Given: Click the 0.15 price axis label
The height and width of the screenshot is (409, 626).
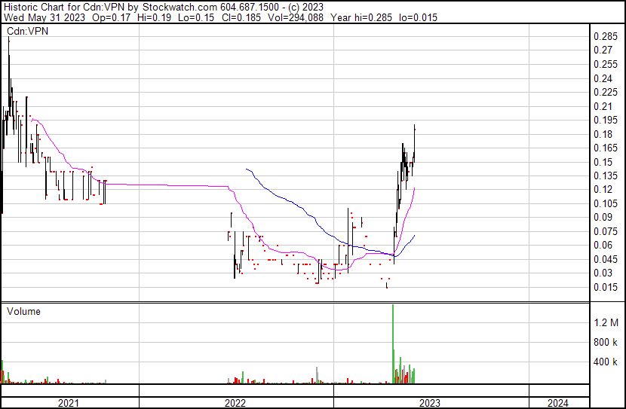Looking at the screenshot, I should pyautogui.click(x=603, y=162).
